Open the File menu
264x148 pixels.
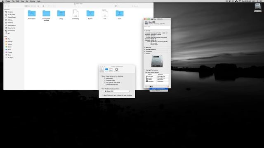(13, 1)
